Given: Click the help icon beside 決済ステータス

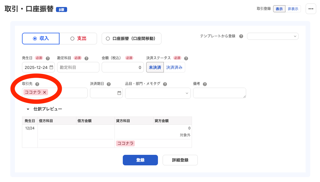Looking at the screenshot, I should tap(187, 58).
